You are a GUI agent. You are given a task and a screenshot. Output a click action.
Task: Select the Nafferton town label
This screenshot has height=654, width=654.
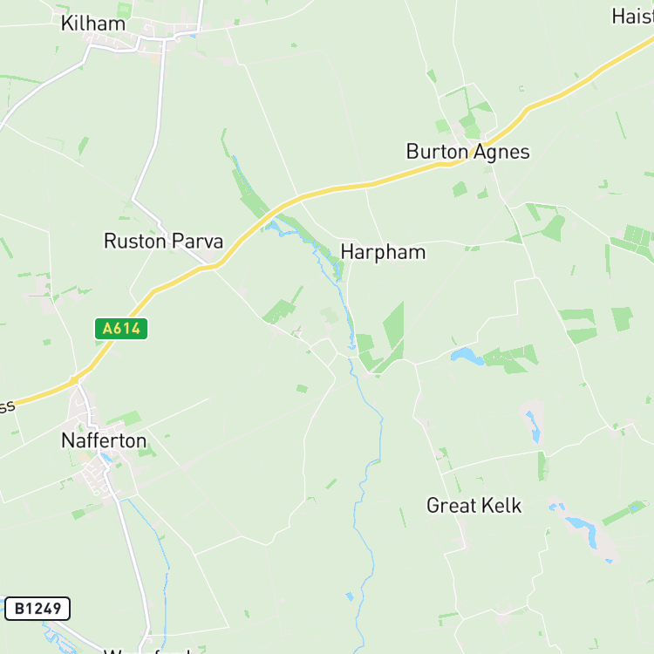click(104, 440)
